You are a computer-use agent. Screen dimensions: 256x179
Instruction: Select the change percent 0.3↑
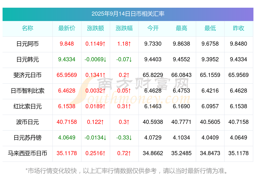coord(124,122)
